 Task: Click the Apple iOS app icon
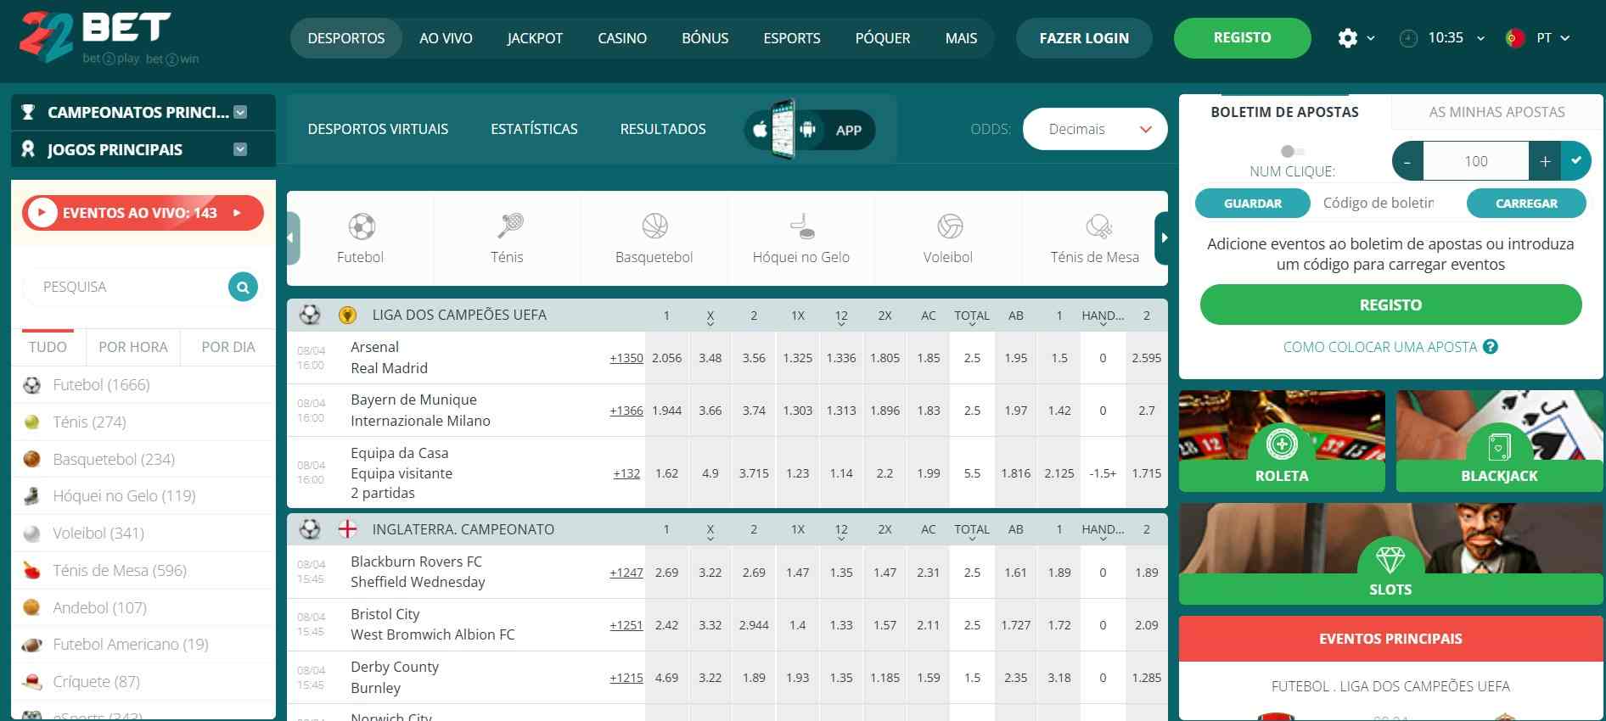(761, 130)
